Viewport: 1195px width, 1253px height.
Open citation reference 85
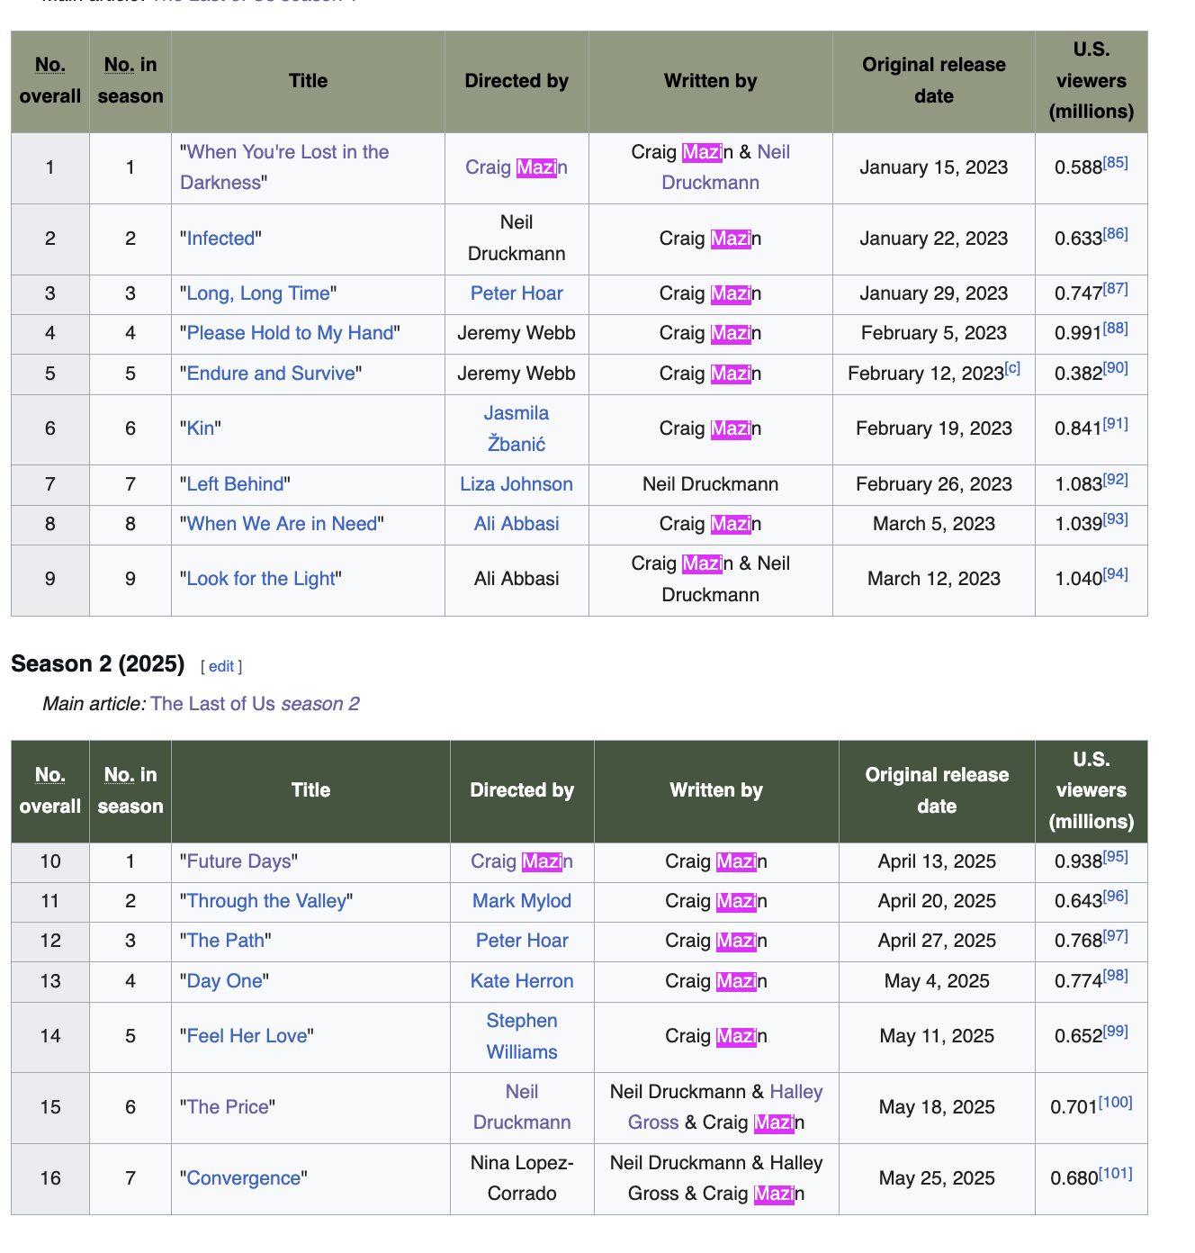[1116, 163]
